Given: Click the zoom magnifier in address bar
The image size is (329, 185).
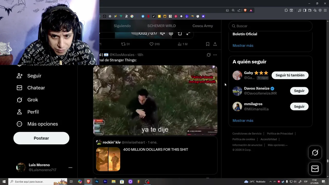Looking at the screenshot, I should pos(233,10).
